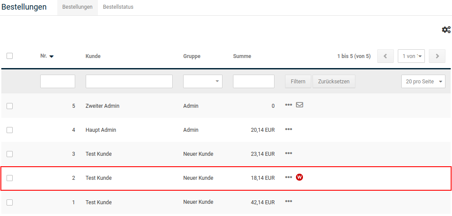Toggle the select-all orders checkbox
This screenshot has width=452, height=216.
tap(10, 56)
